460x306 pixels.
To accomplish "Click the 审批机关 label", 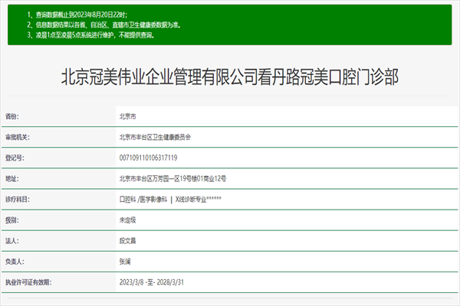I will [x=18, y=137].
